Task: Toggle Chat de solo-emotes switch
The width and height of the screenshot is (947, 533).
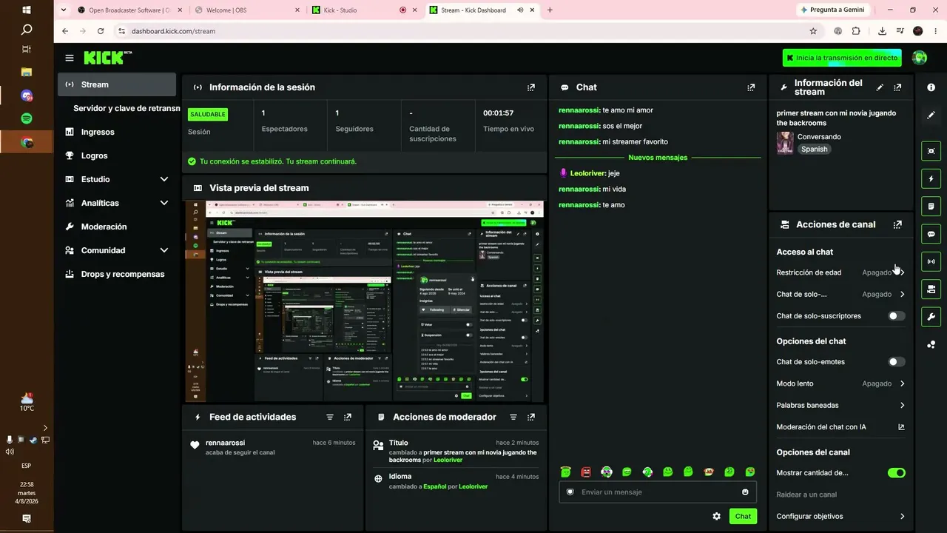Action: (896, 362)
